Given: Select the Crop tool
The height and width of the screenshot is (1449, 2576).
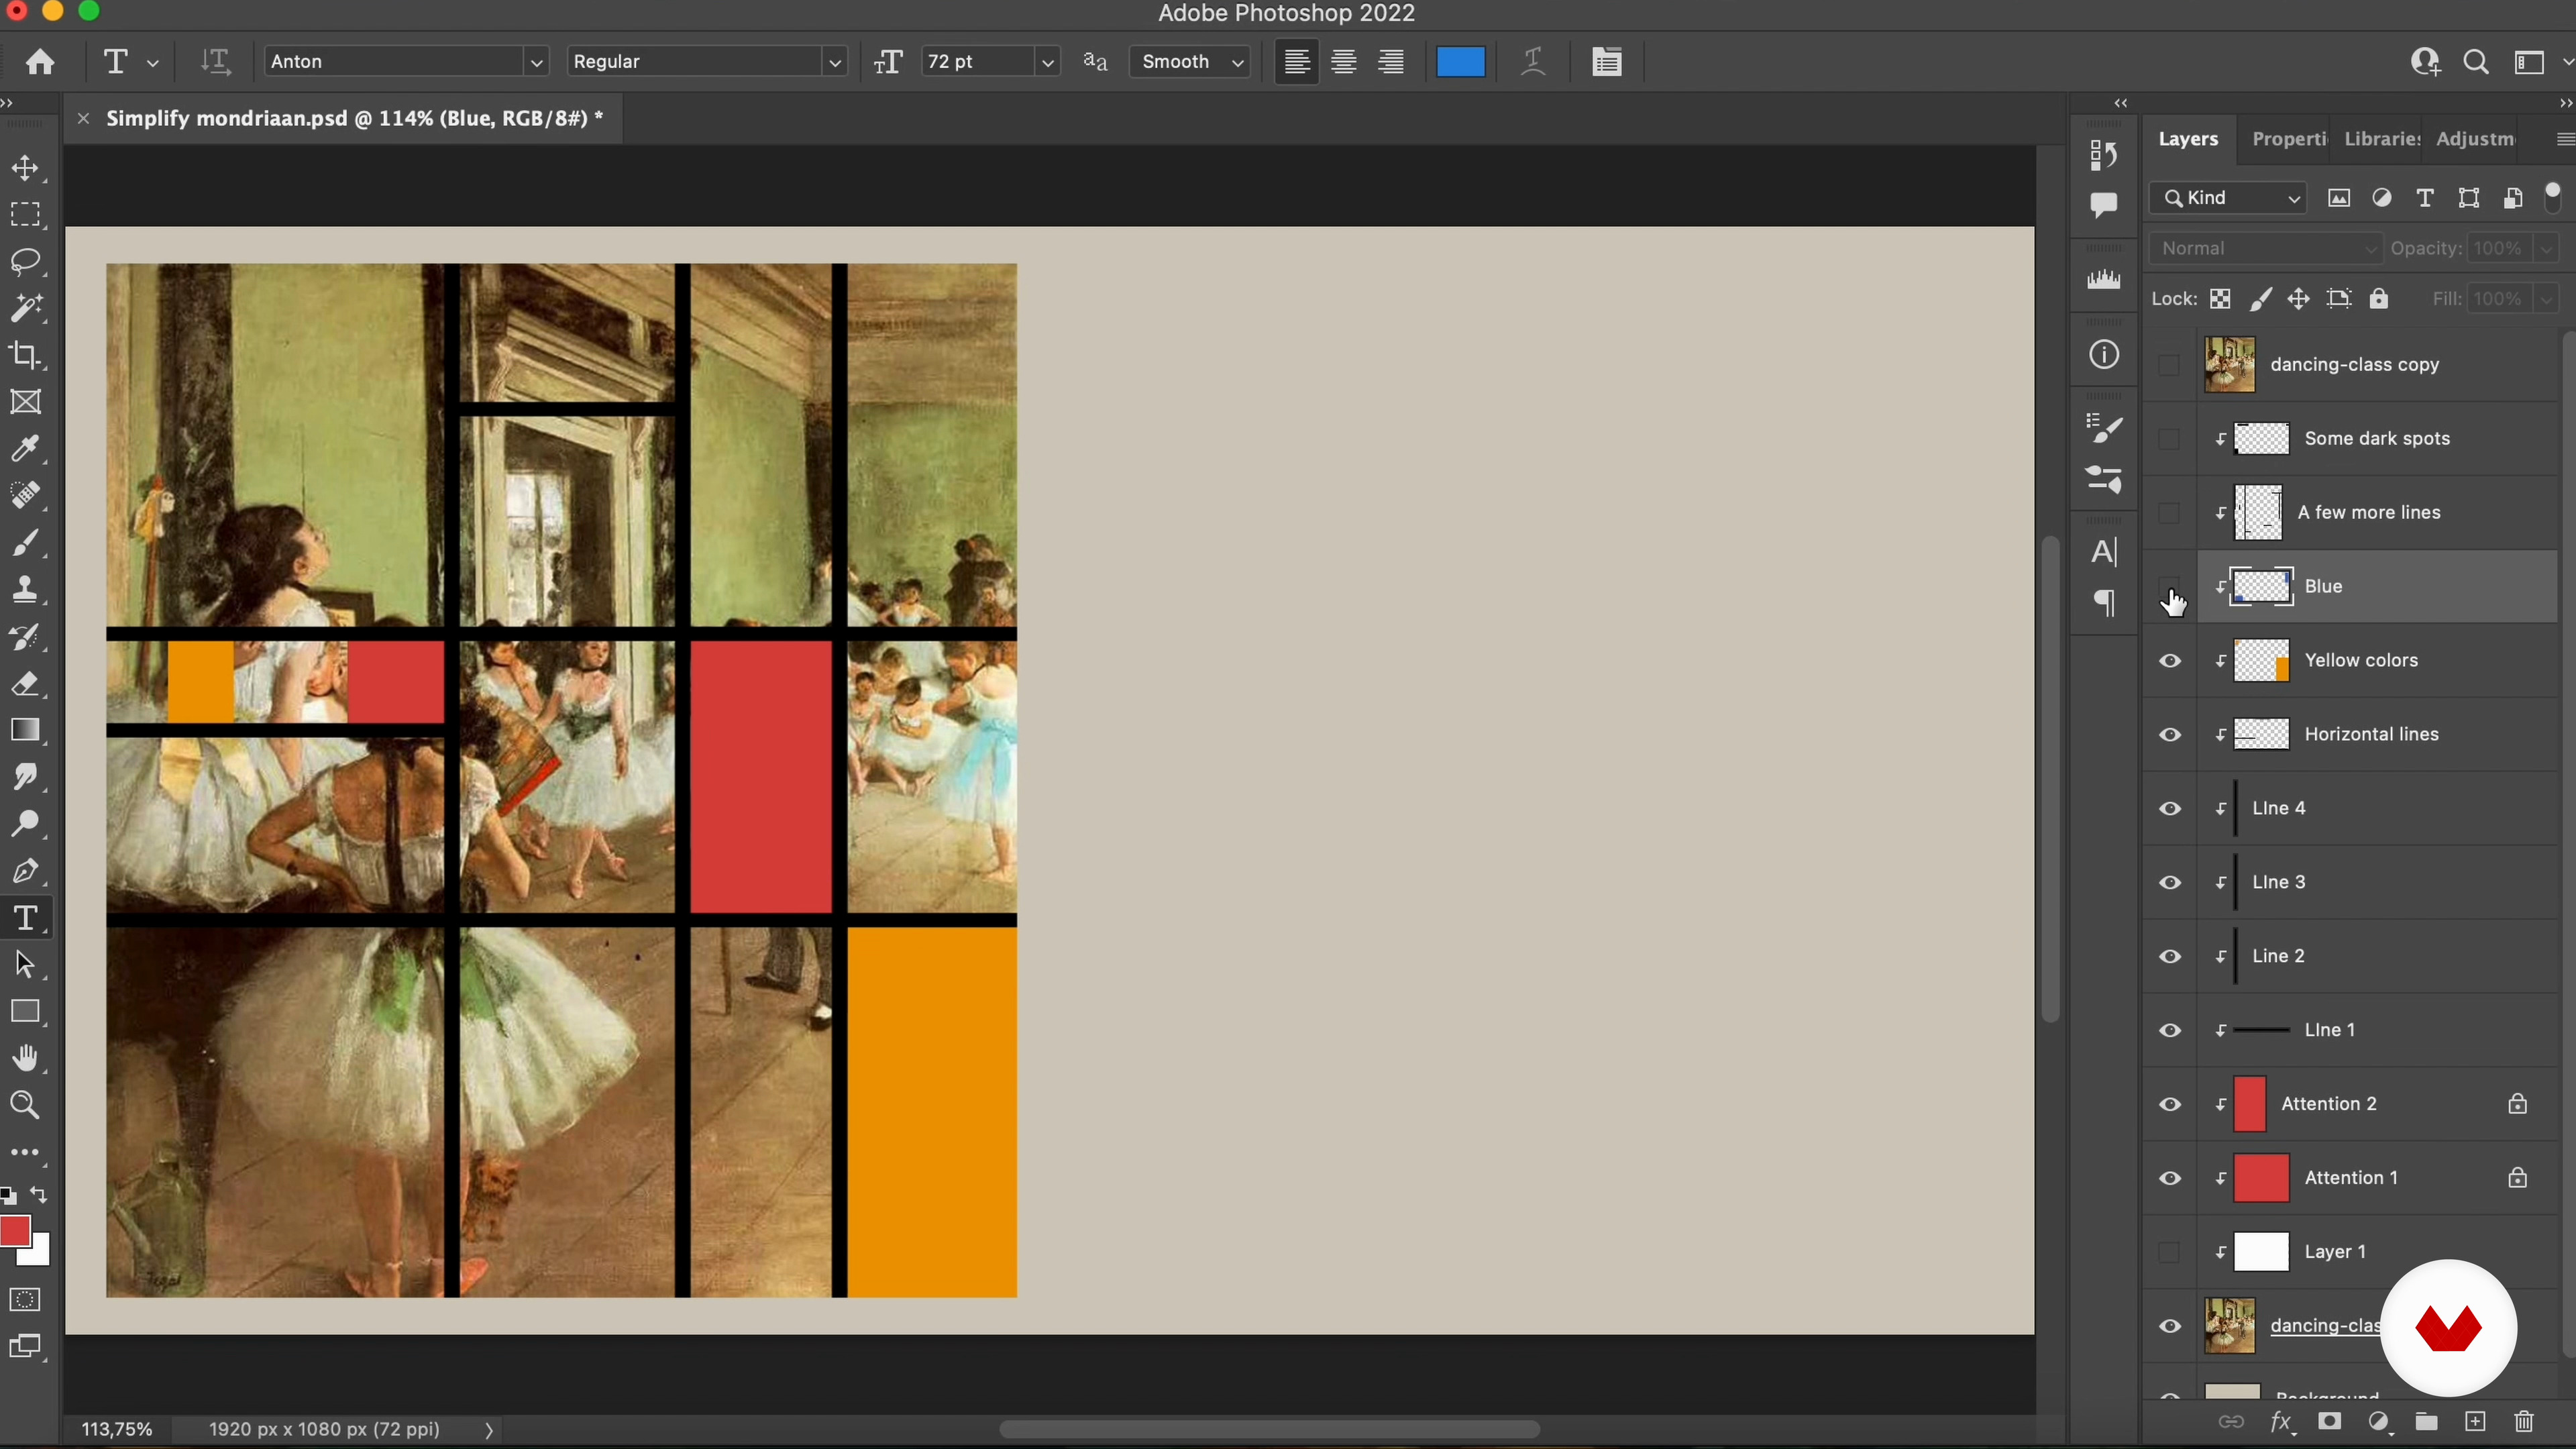Looking at the screenshot, I should [26, 355].
